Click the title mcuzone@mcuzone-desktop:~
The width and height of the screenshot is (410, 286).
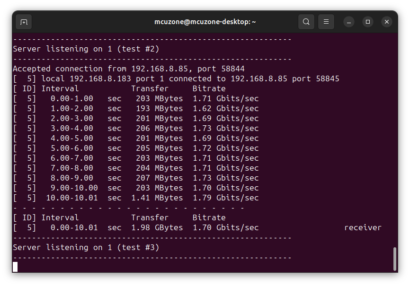tap(205, 22)
